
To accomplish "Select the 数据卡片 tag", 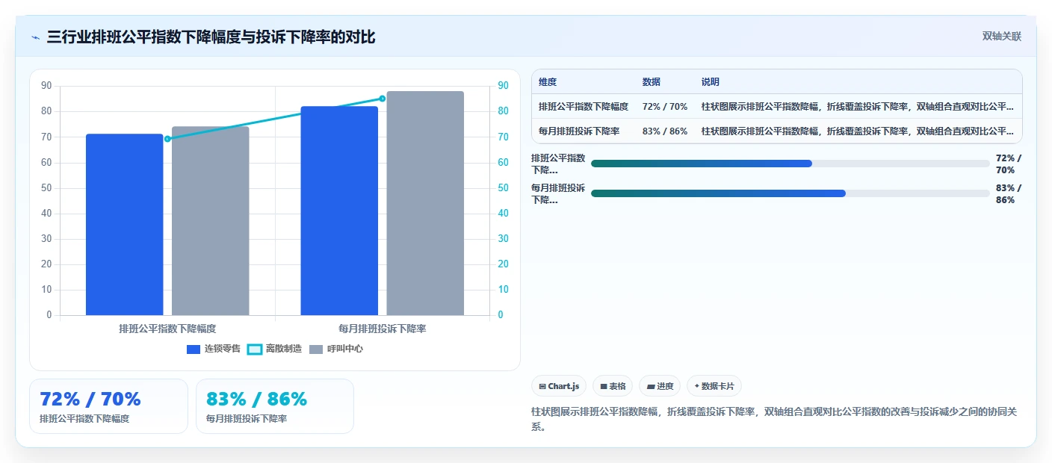I will (714, 386).
